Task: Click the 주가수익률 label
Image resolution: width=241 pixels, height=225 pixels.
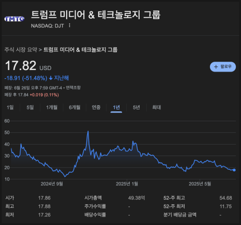Action: (x=95, y=206)
